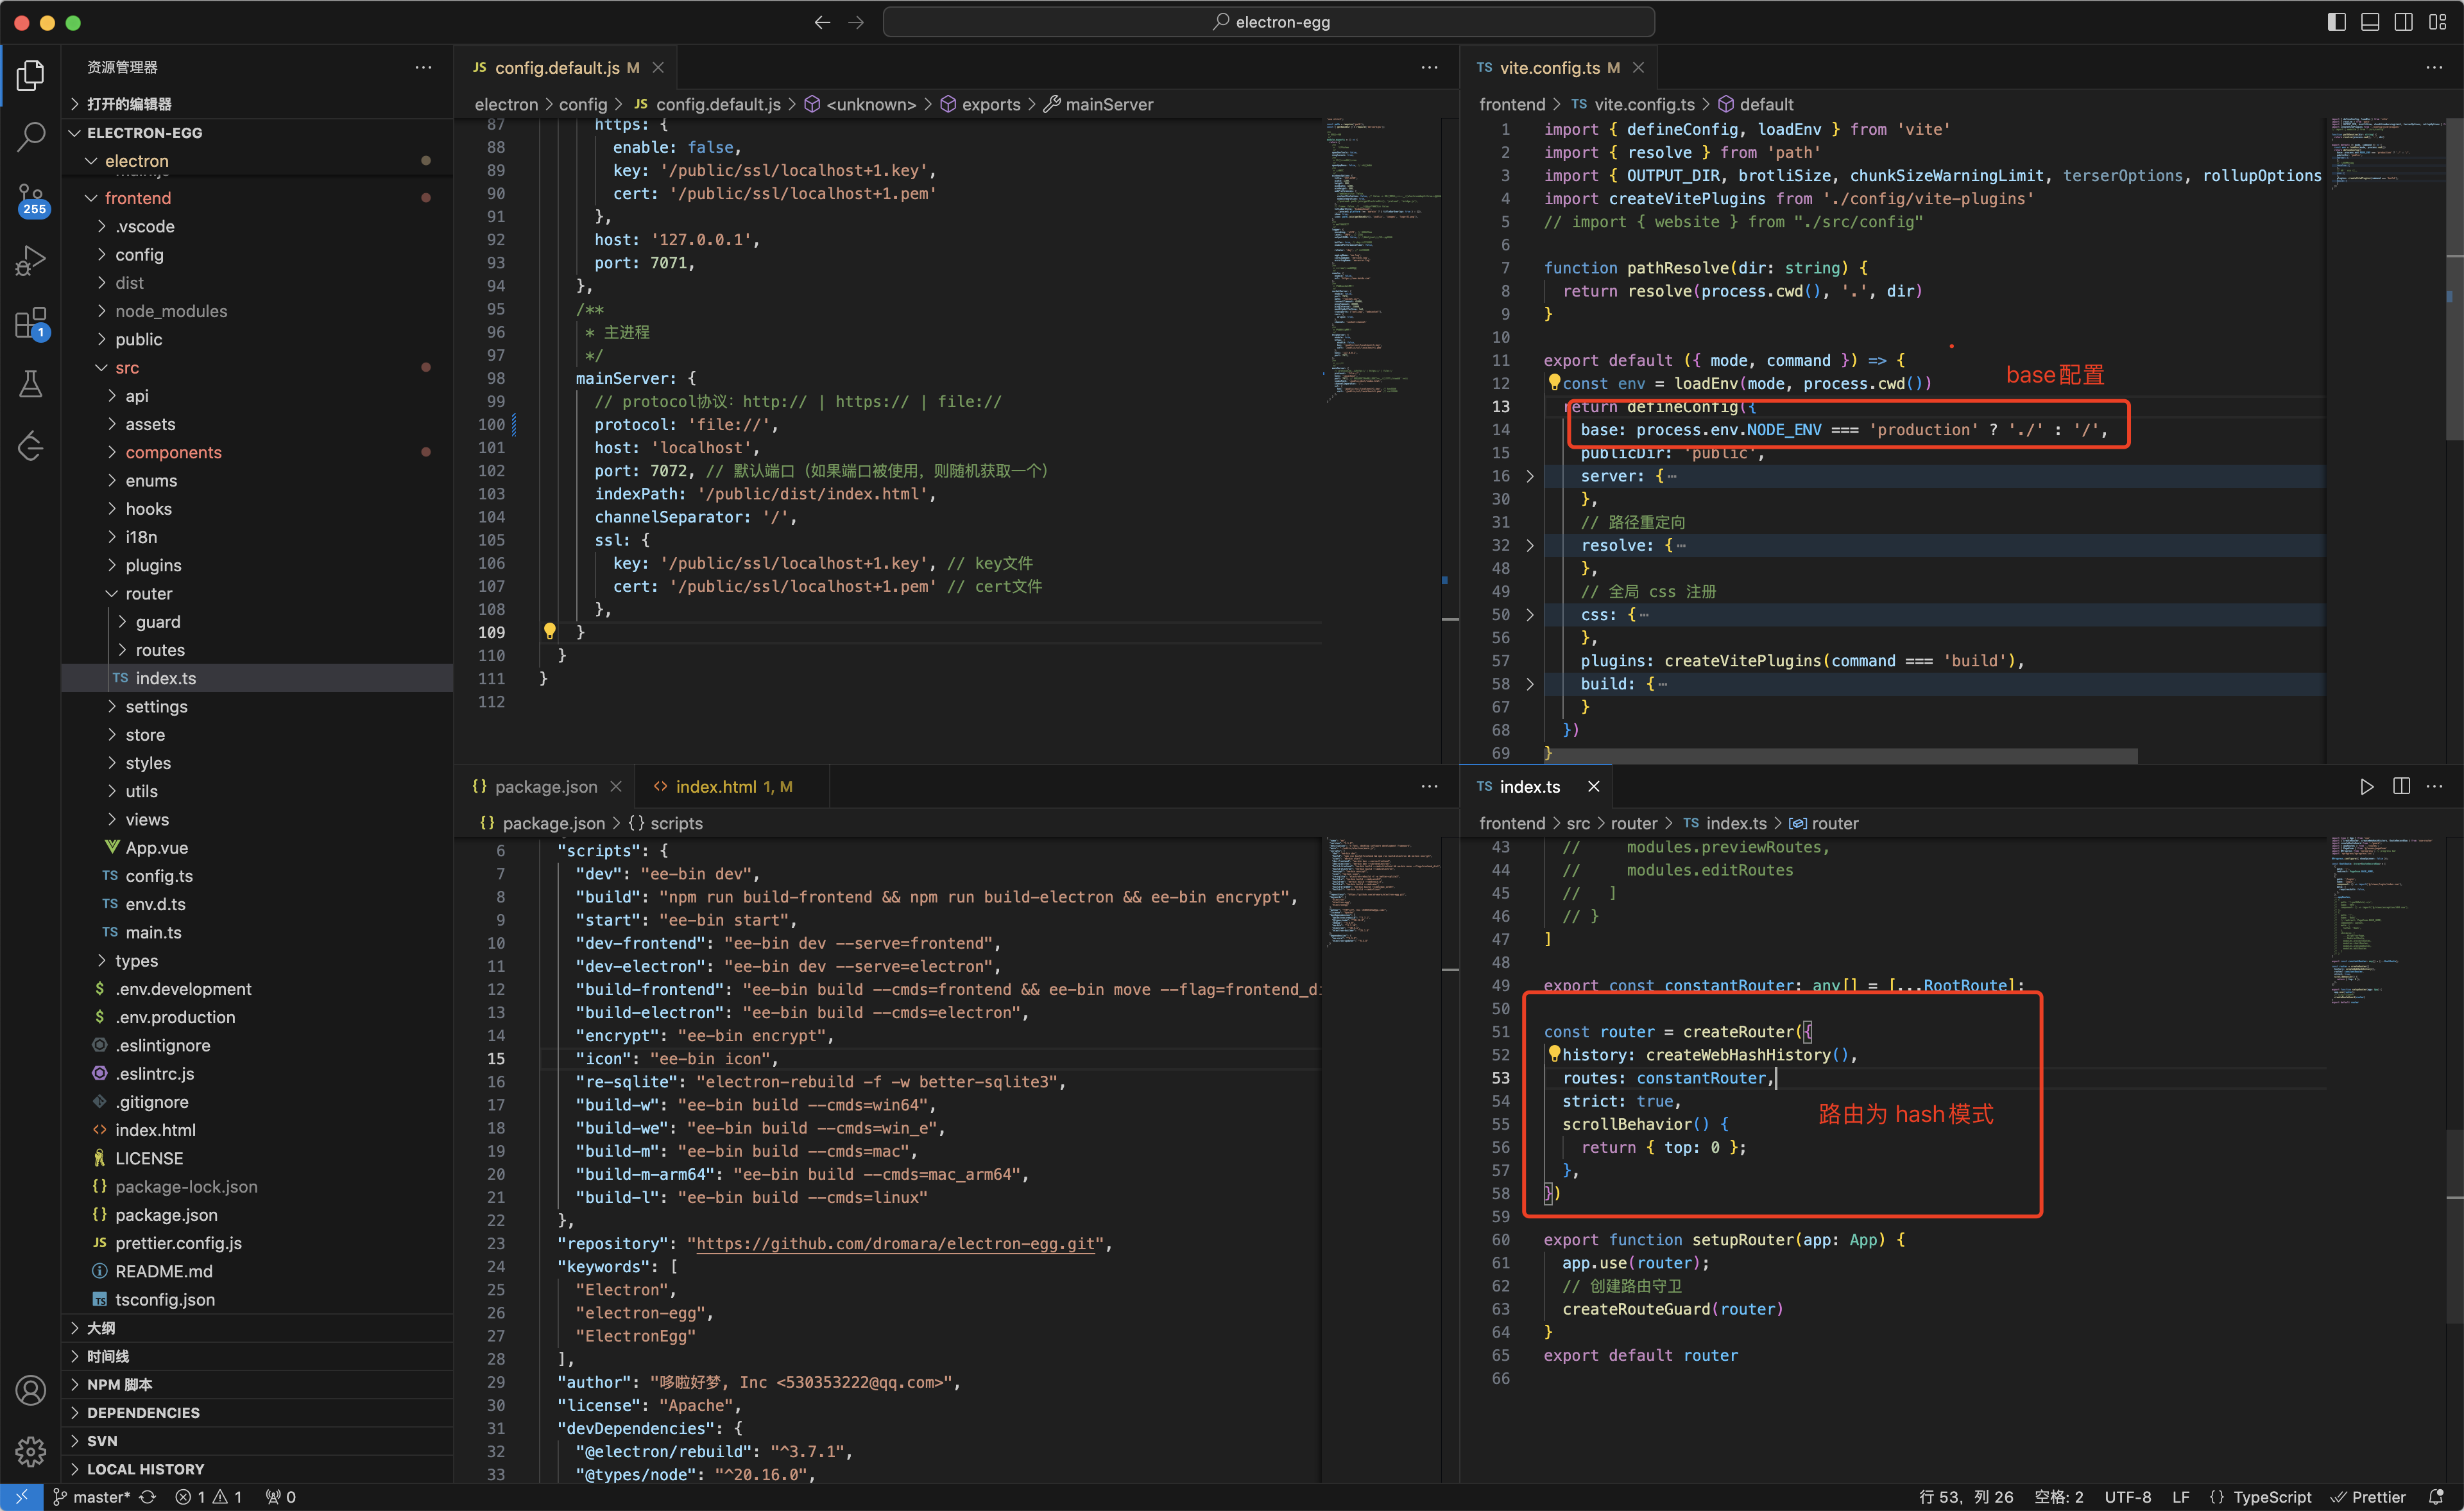This screenshot has width=2464, height=1511.
Task: Click the notifications bell in status bar
Action: click(x=2437, y=1497)
